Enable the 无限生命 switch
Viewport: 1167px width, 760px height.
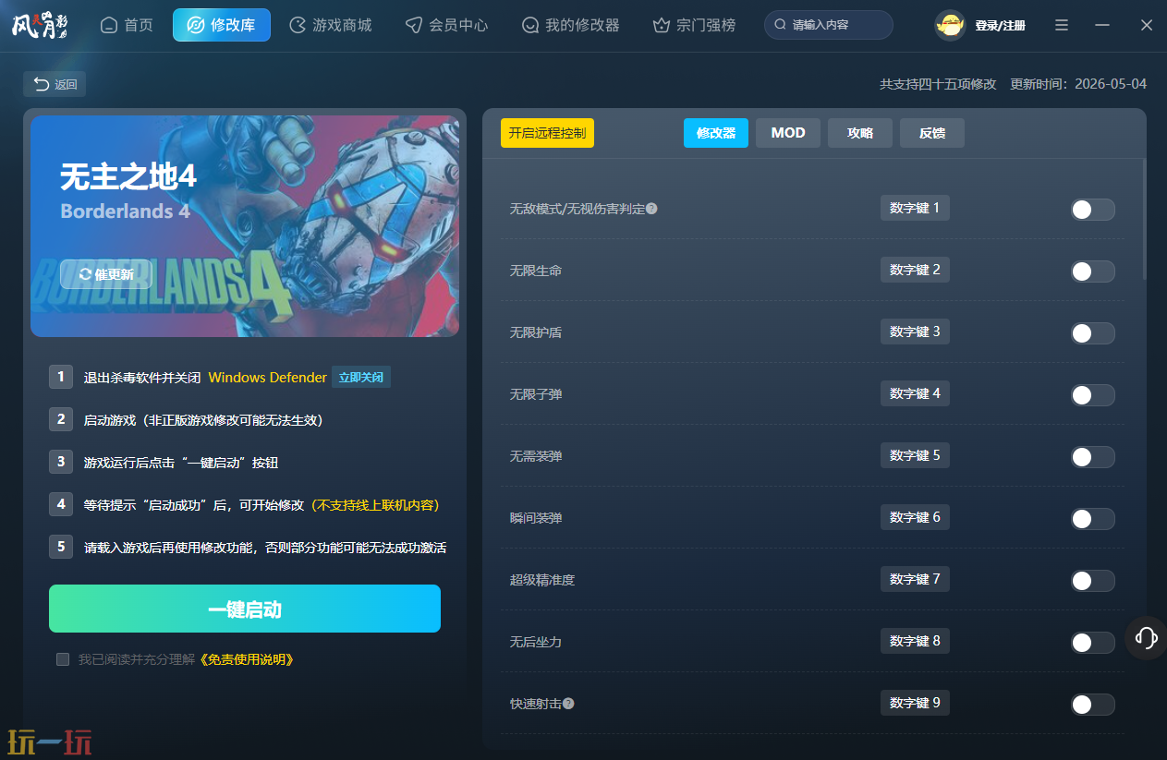pyautogui.click(x=1092, y=271)
